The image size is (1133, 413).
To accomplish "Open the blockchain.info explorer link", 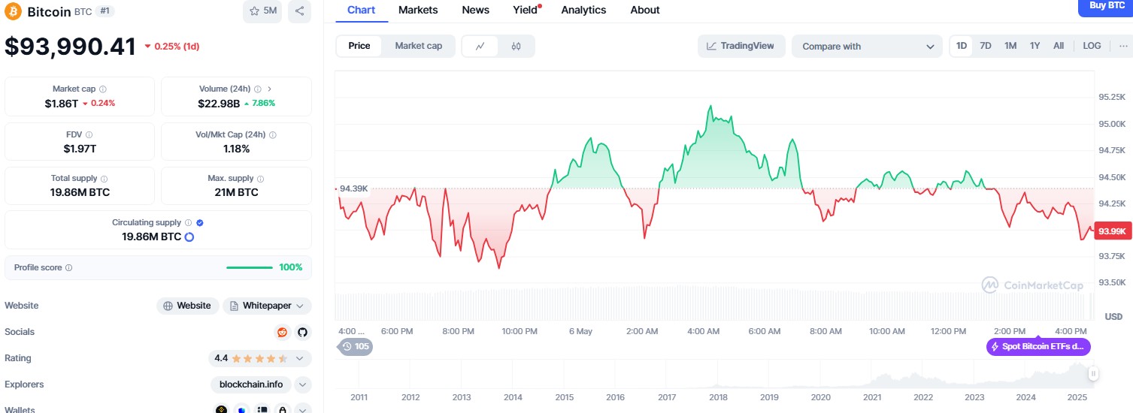I will 251,384.
